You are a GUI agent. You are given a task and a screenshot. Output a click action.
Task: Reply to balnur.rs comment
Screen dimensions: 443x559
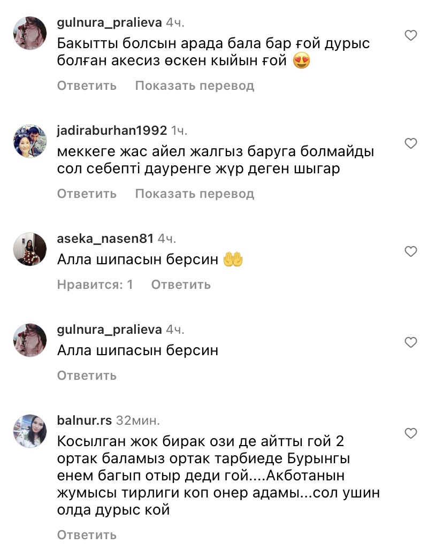87,535
